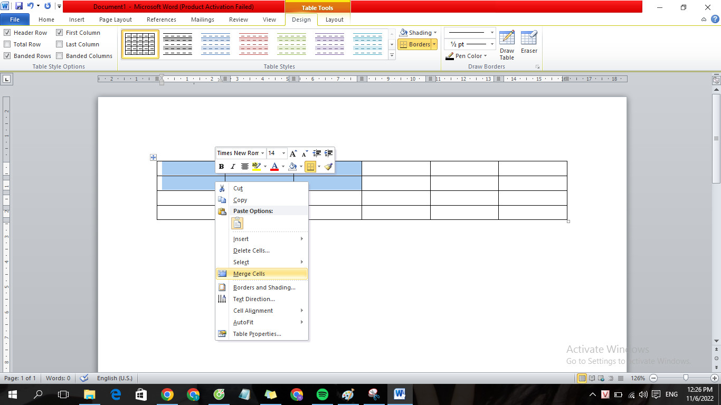The image size is (721, 405).
Task: Click Decrease Indent in mini toolbar
Action: click(x=317, y=153)
